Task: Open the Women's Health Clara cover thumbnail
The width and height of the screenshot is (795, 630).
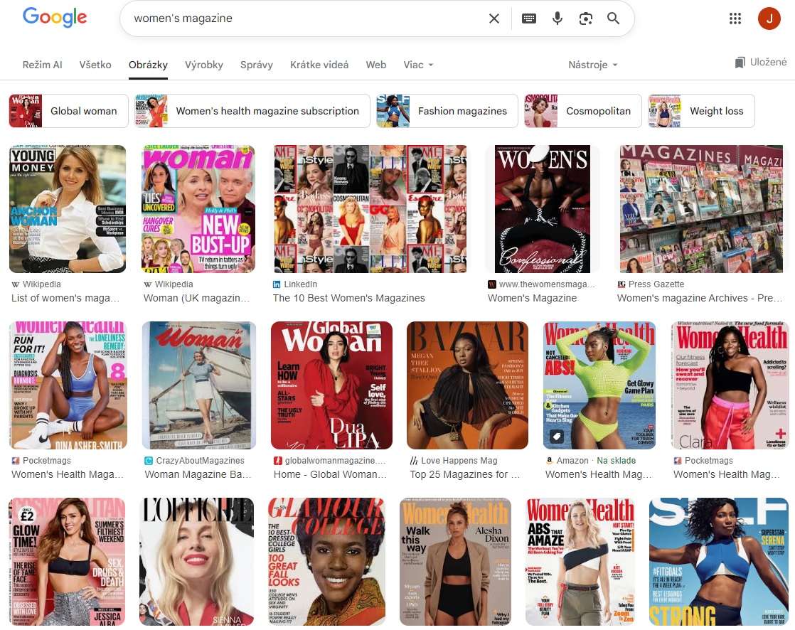Action: (x=730, y=385)
